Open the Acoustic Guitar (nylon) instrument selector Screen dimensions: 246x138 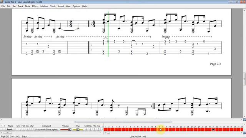click(46, 130)
